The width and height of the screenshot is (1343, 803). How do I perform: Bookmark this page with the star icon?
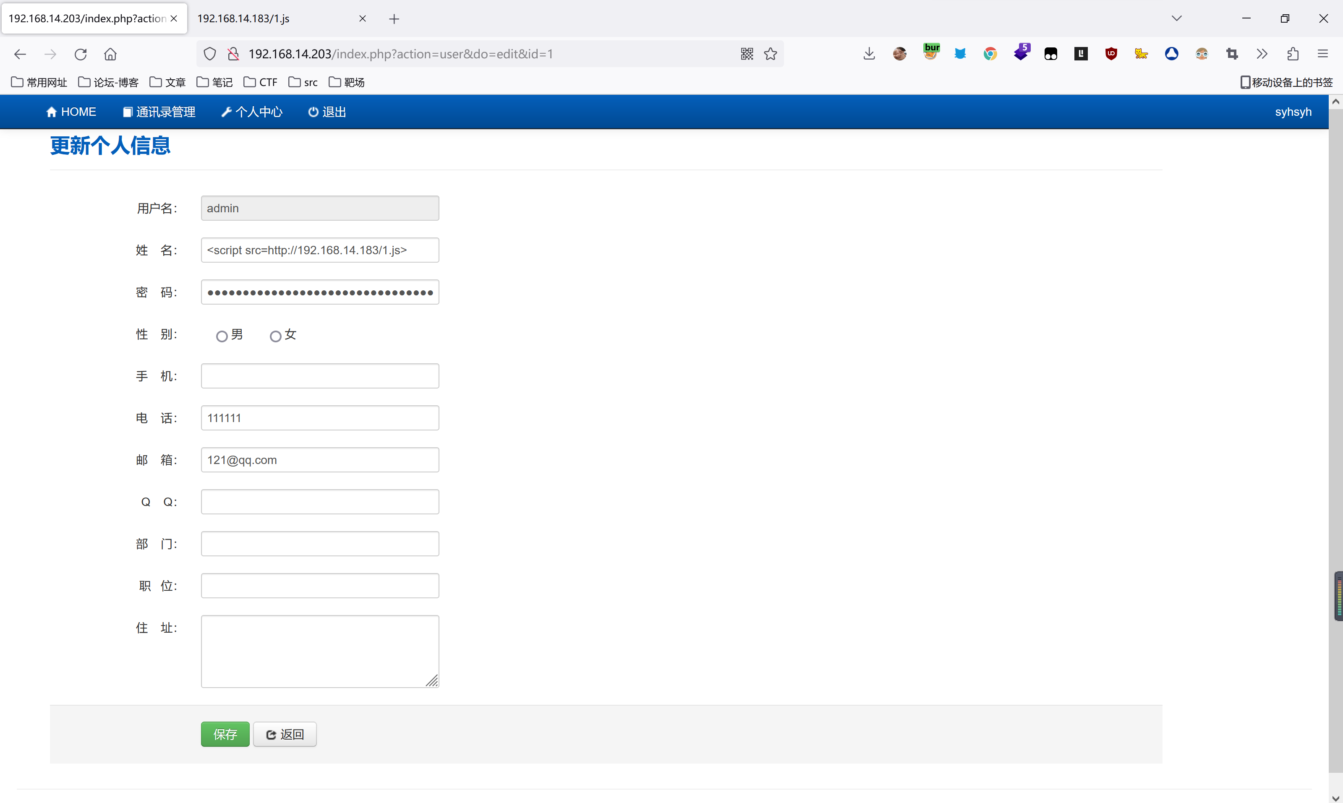(x=770, y=54)
